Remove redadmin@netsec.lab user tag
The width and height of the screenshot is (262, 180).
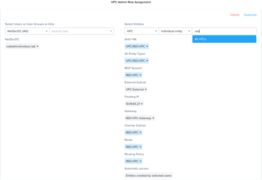click(38, 46)
